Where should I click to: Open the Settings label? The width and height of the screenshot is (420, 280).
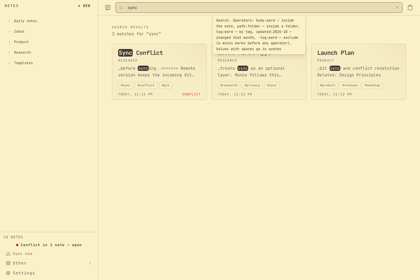tap(24, 273)
